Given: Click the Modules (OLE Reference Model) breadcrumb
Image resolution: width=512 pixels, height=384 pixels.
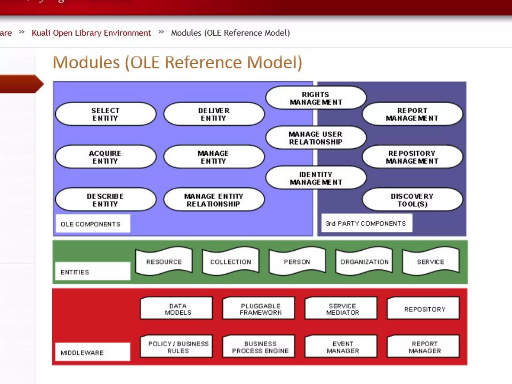Looking at the screenshot, I should [x=230, y=33].
